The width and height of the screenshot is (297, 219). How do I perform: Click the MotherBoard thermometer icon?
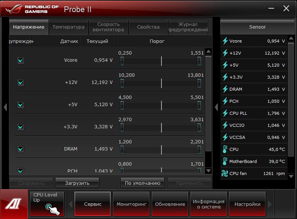coord(225,162)
